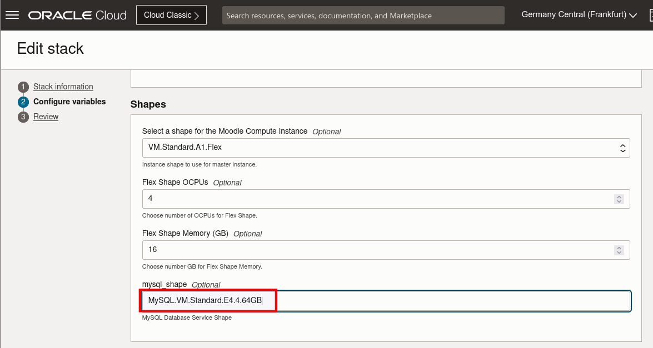
Task: Open the Germany Central (Frankfurt) region dropdown
Action: [578, 15]
